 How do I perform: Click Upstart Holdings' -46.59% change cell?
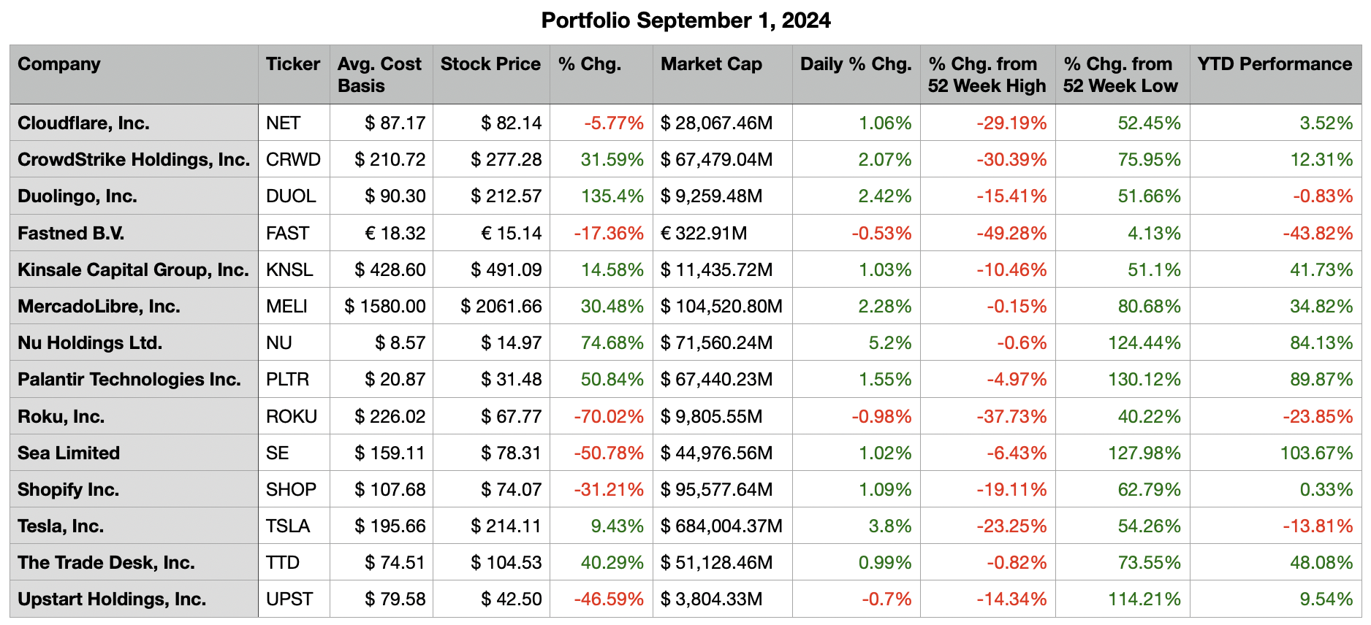pyautogui.click(x=608, y=599)
